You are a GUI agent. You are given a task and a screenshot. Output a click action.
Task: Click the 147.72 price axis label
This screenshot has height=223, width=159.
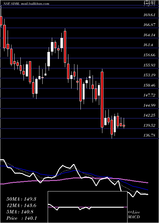click(149, 95)
